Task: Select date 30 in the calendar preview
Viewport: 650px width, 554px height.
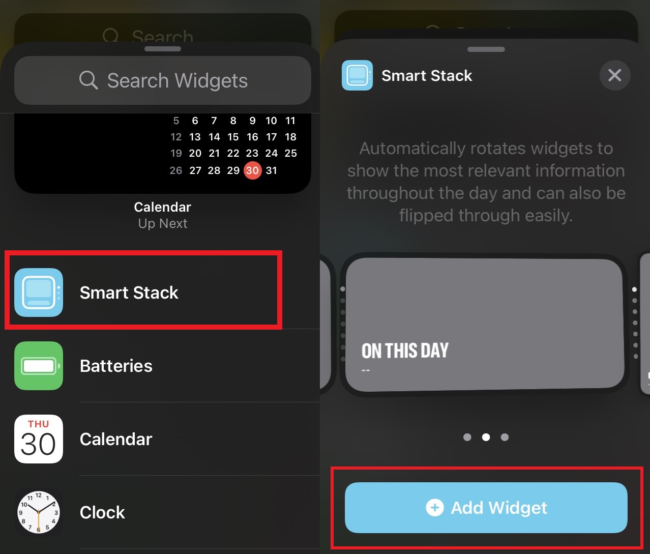Action: [x=252, y=170]
